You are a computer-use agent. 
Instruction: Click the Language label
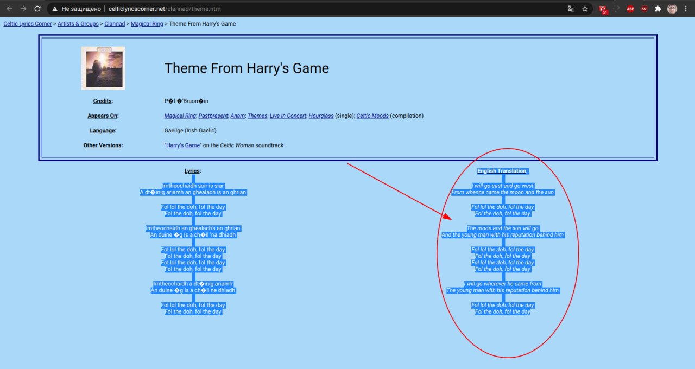[103, 130]
